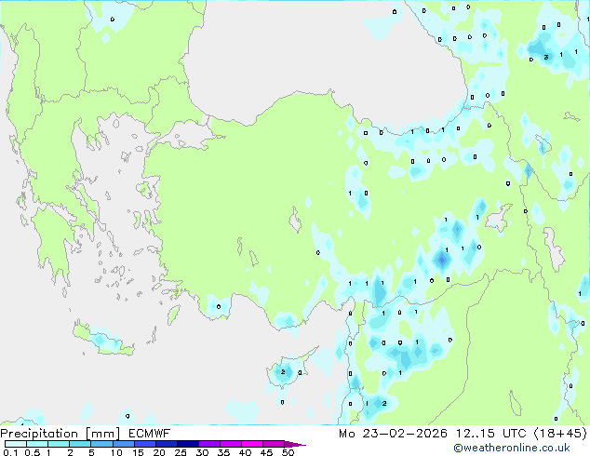Click the weatheronline.co.uk copyright link
Viewport: 590px width, 456px height.
coord(512,448)
